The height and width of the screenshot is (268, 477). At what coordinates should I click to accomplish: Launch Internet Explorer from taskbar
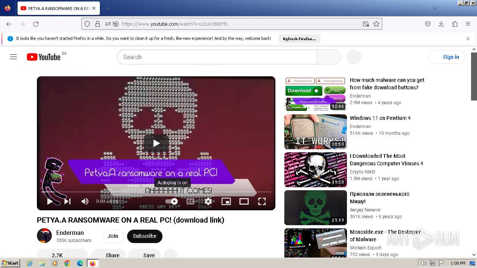point(29,263)
